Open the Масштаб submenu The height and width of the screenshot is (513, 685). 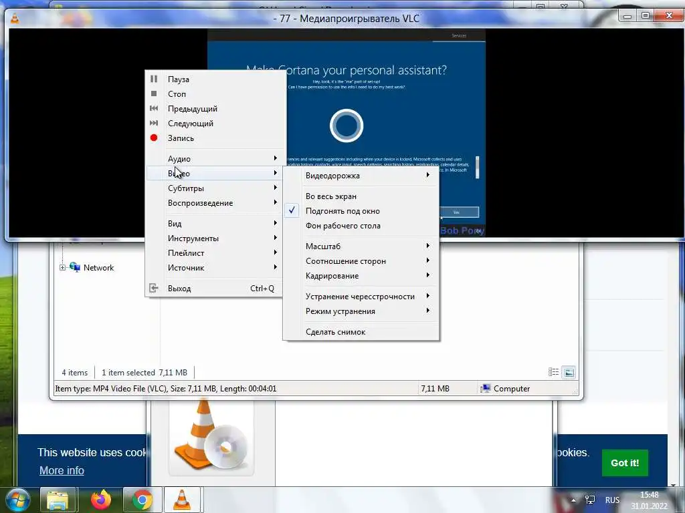(361, 246)
